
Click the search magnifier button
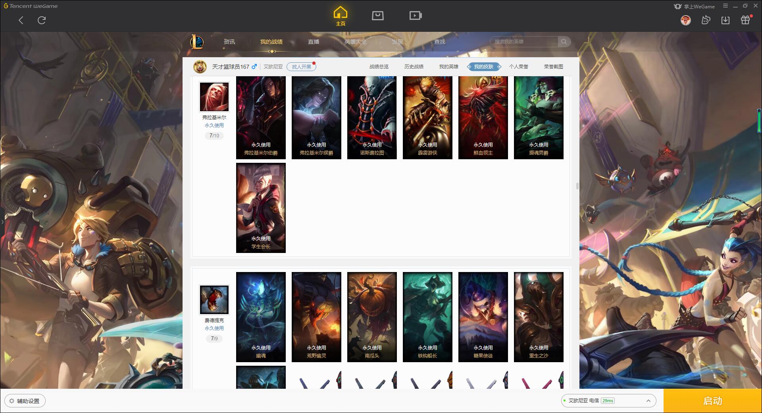click(x=564, y=42)
